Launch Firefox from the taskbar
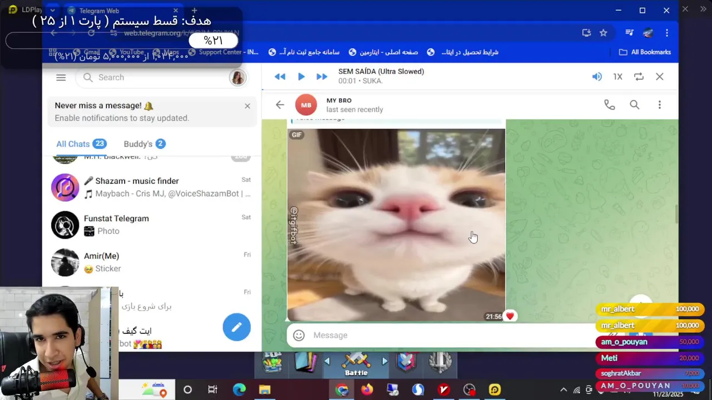This screenshot has width=712, height=400. click(x=367, y=390)
